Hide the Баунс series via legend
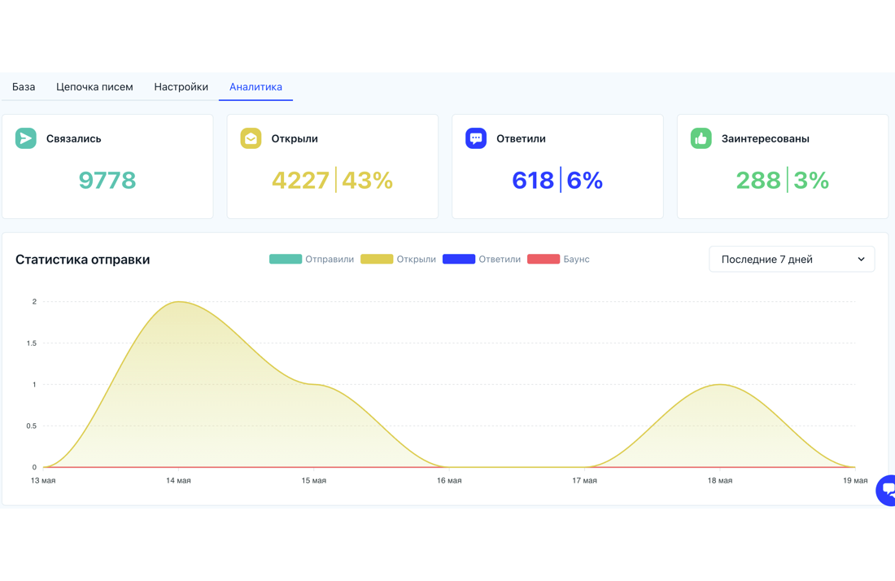 click(558, 259)
